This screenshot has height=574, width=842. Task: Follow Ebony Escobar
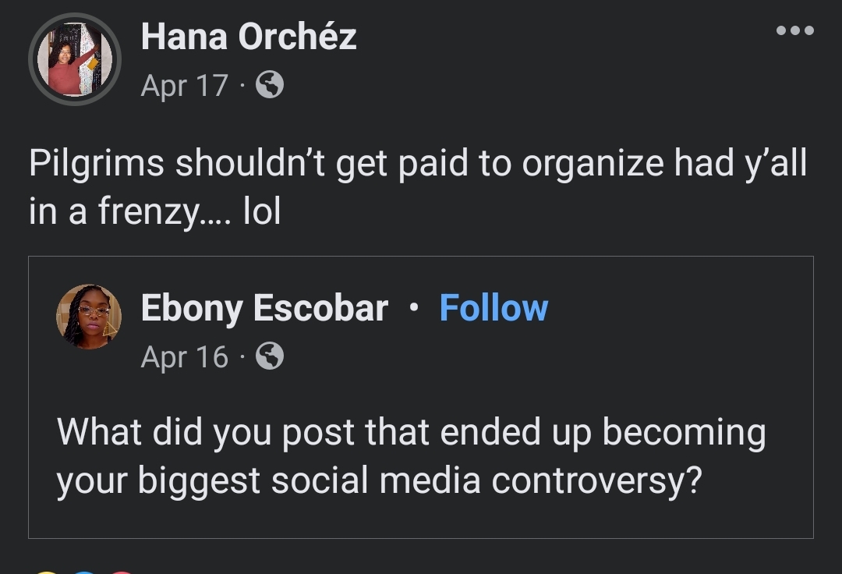[x=494, y=308]
